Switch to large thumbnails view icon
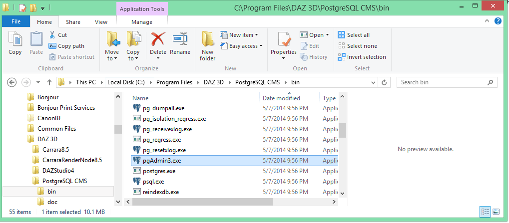The image size is (509, 223). [496, 212]
